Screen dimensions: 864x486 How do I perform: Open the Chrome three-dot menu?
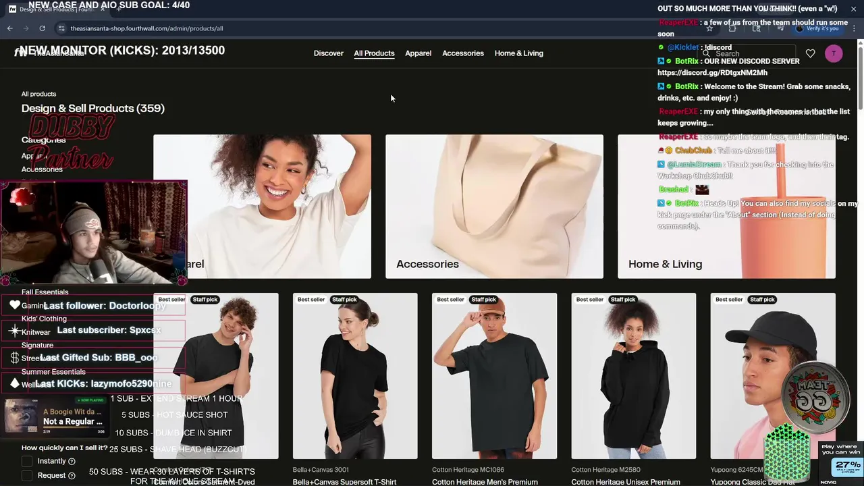coord(854,28)
